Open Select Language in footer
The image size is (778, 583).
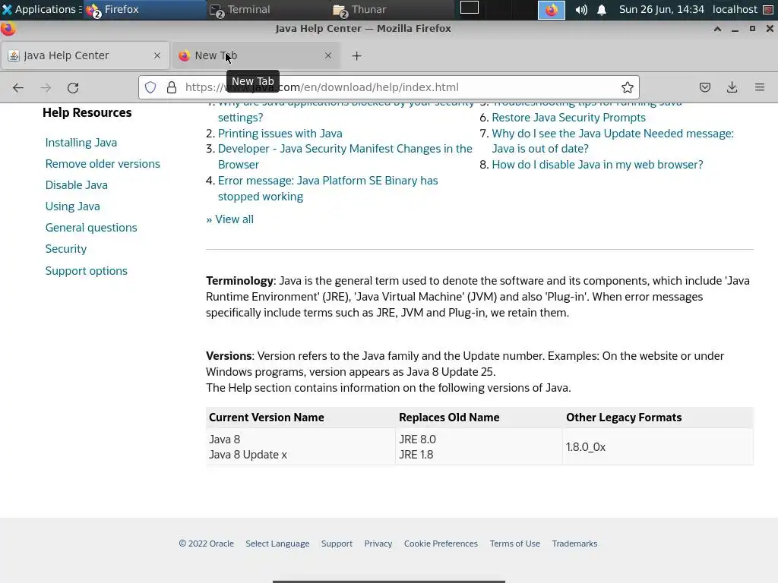(x=277, y=544)
